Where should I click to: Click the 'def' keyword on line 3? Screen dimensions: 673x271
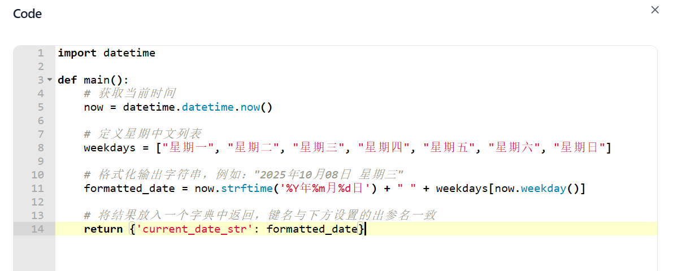pos(67,80)
